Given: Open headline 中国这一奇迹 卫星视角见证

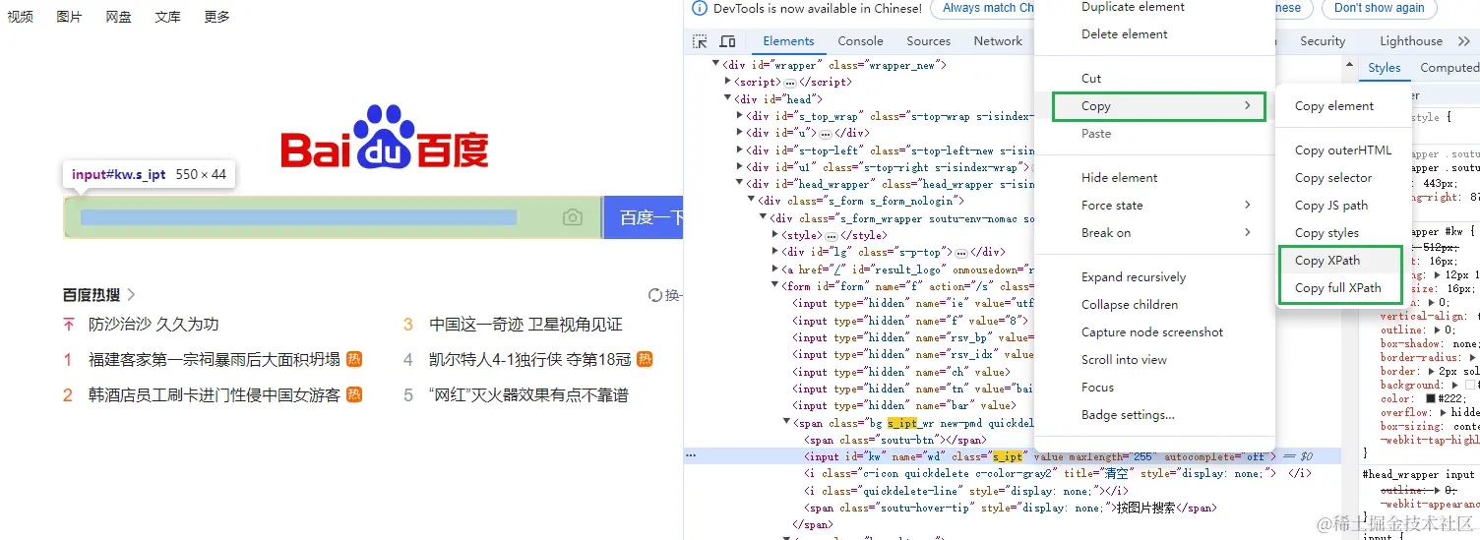Looking at the screenshot, I should [x=525, y=325].
